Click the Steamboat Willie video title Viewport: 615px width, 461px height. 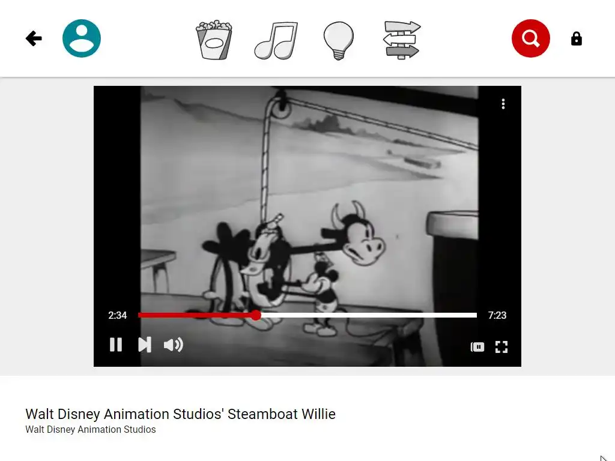point(180,414)
